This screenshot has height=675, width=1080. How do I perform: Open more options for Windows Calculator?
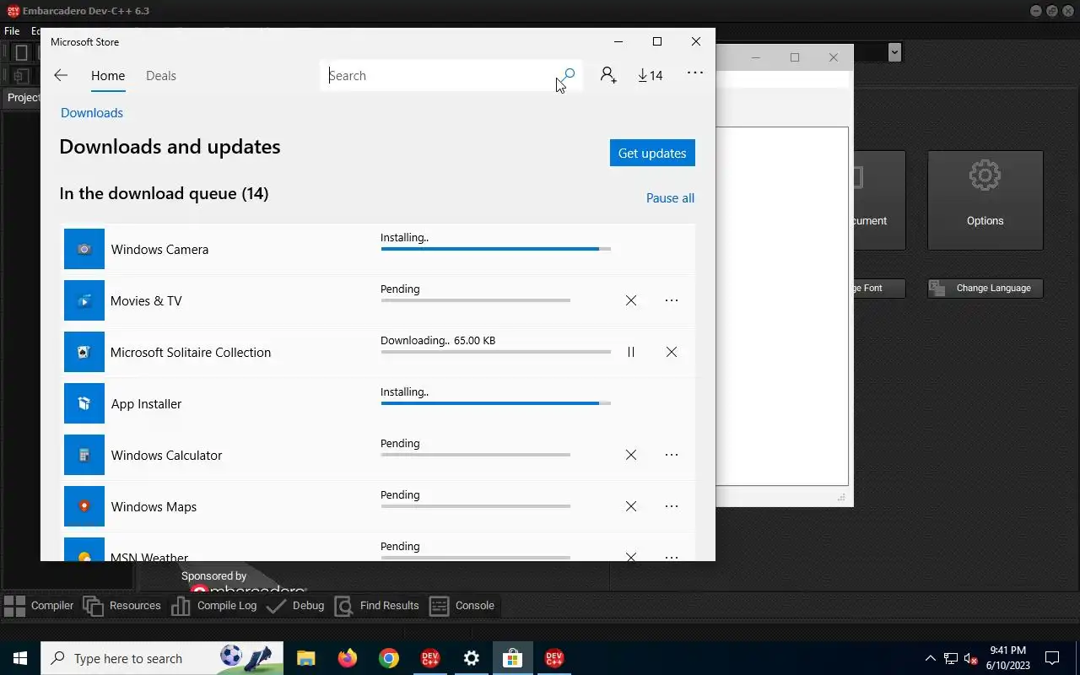672,455
